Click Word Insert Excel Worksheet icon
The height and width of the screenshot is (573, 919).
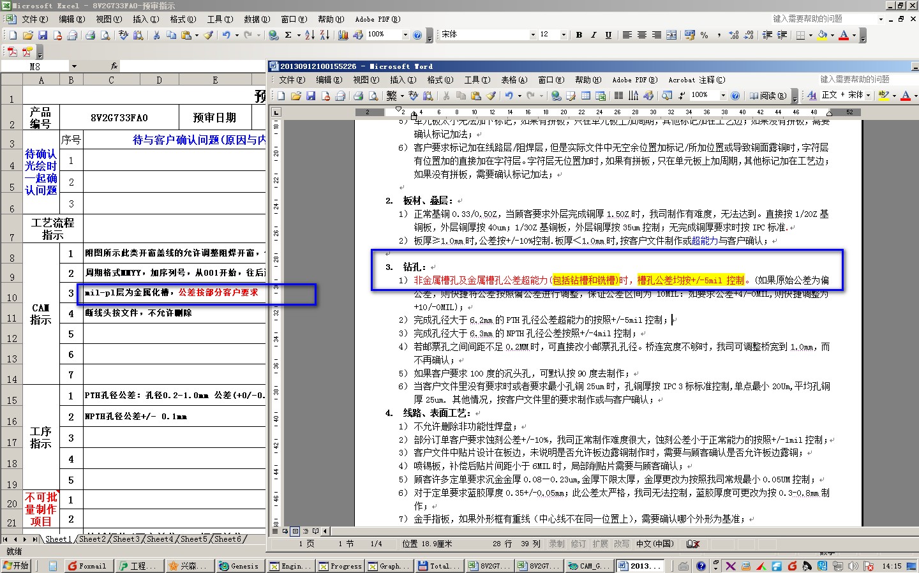pyautogui.click(x=601, y=96)
